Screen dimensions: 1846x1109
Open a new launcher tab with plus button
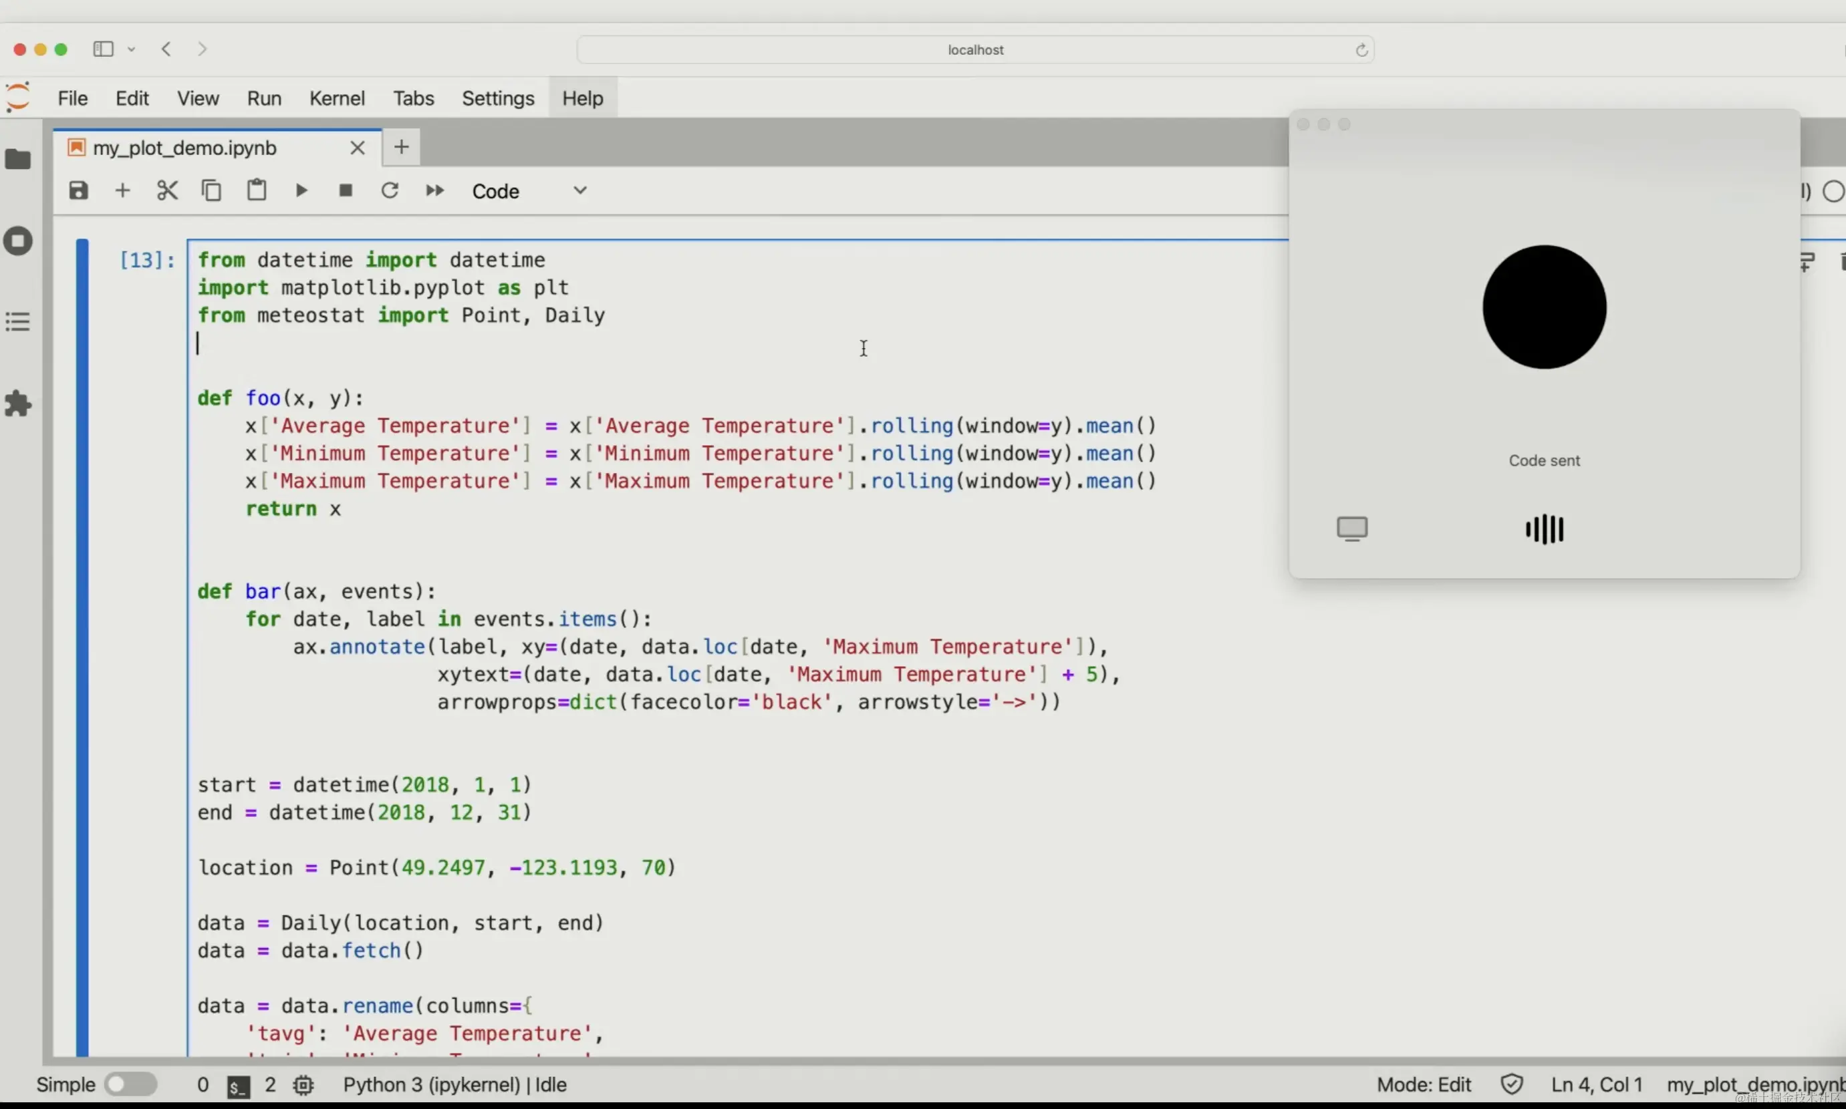click(402, 147)
